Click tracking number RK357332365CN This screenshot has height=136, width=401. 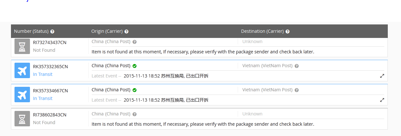tap(51, 67)
